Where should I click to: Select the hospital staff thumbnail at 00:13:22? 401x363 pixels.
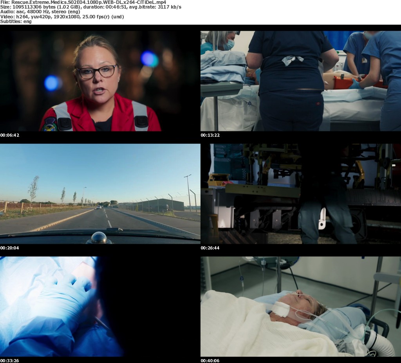click(x=301, y=81)
